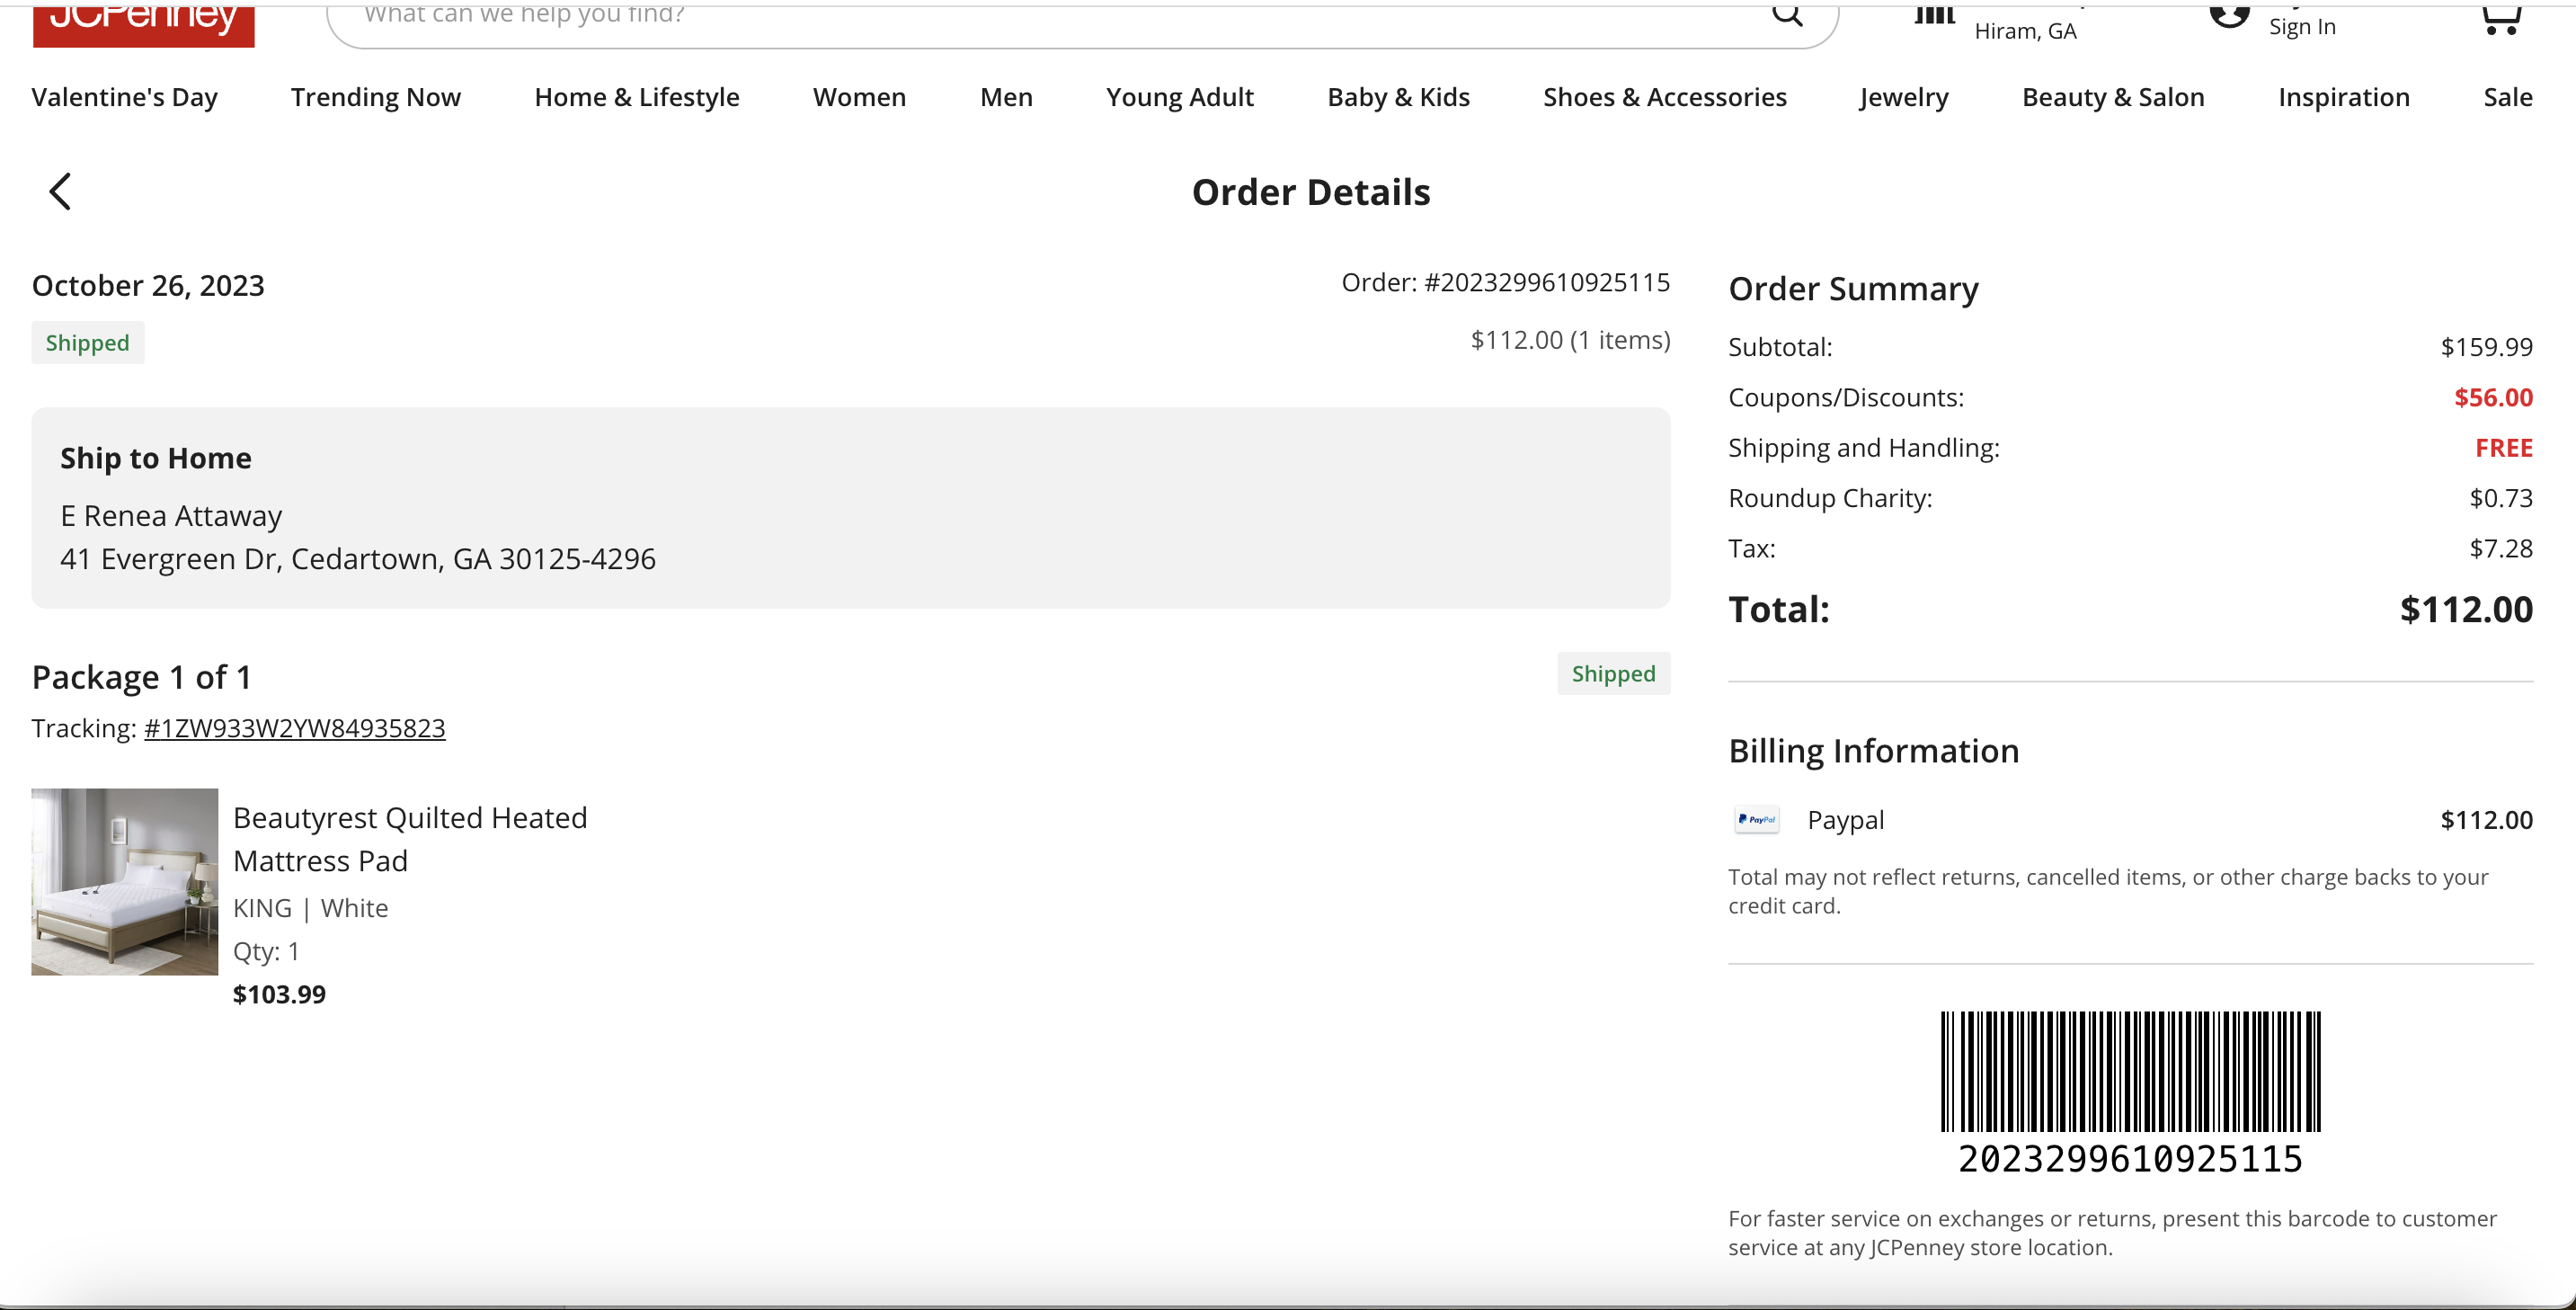Select the Sale menu item
2576x1310 pixels.
[2507, 97]
